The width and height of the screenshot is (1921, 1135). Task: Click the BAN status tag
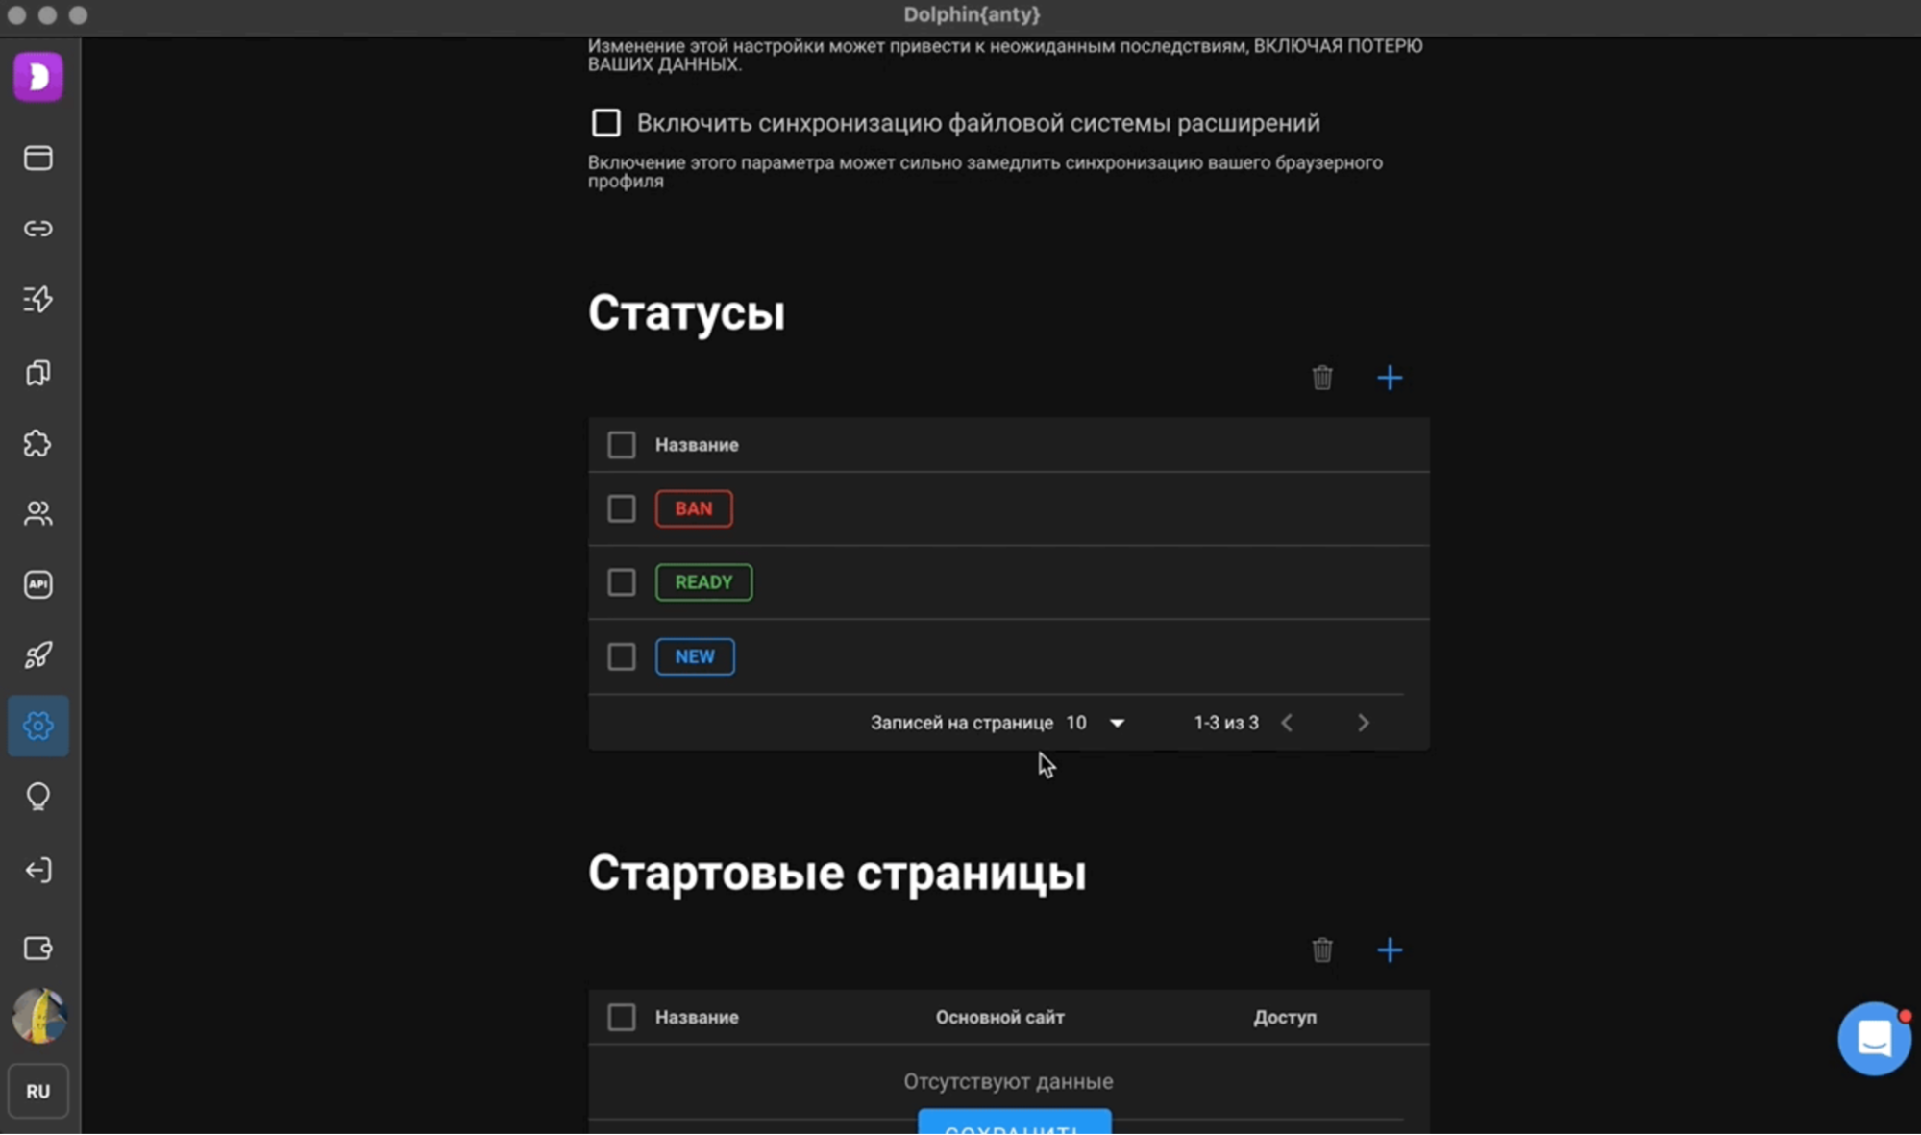coord(694,508)
